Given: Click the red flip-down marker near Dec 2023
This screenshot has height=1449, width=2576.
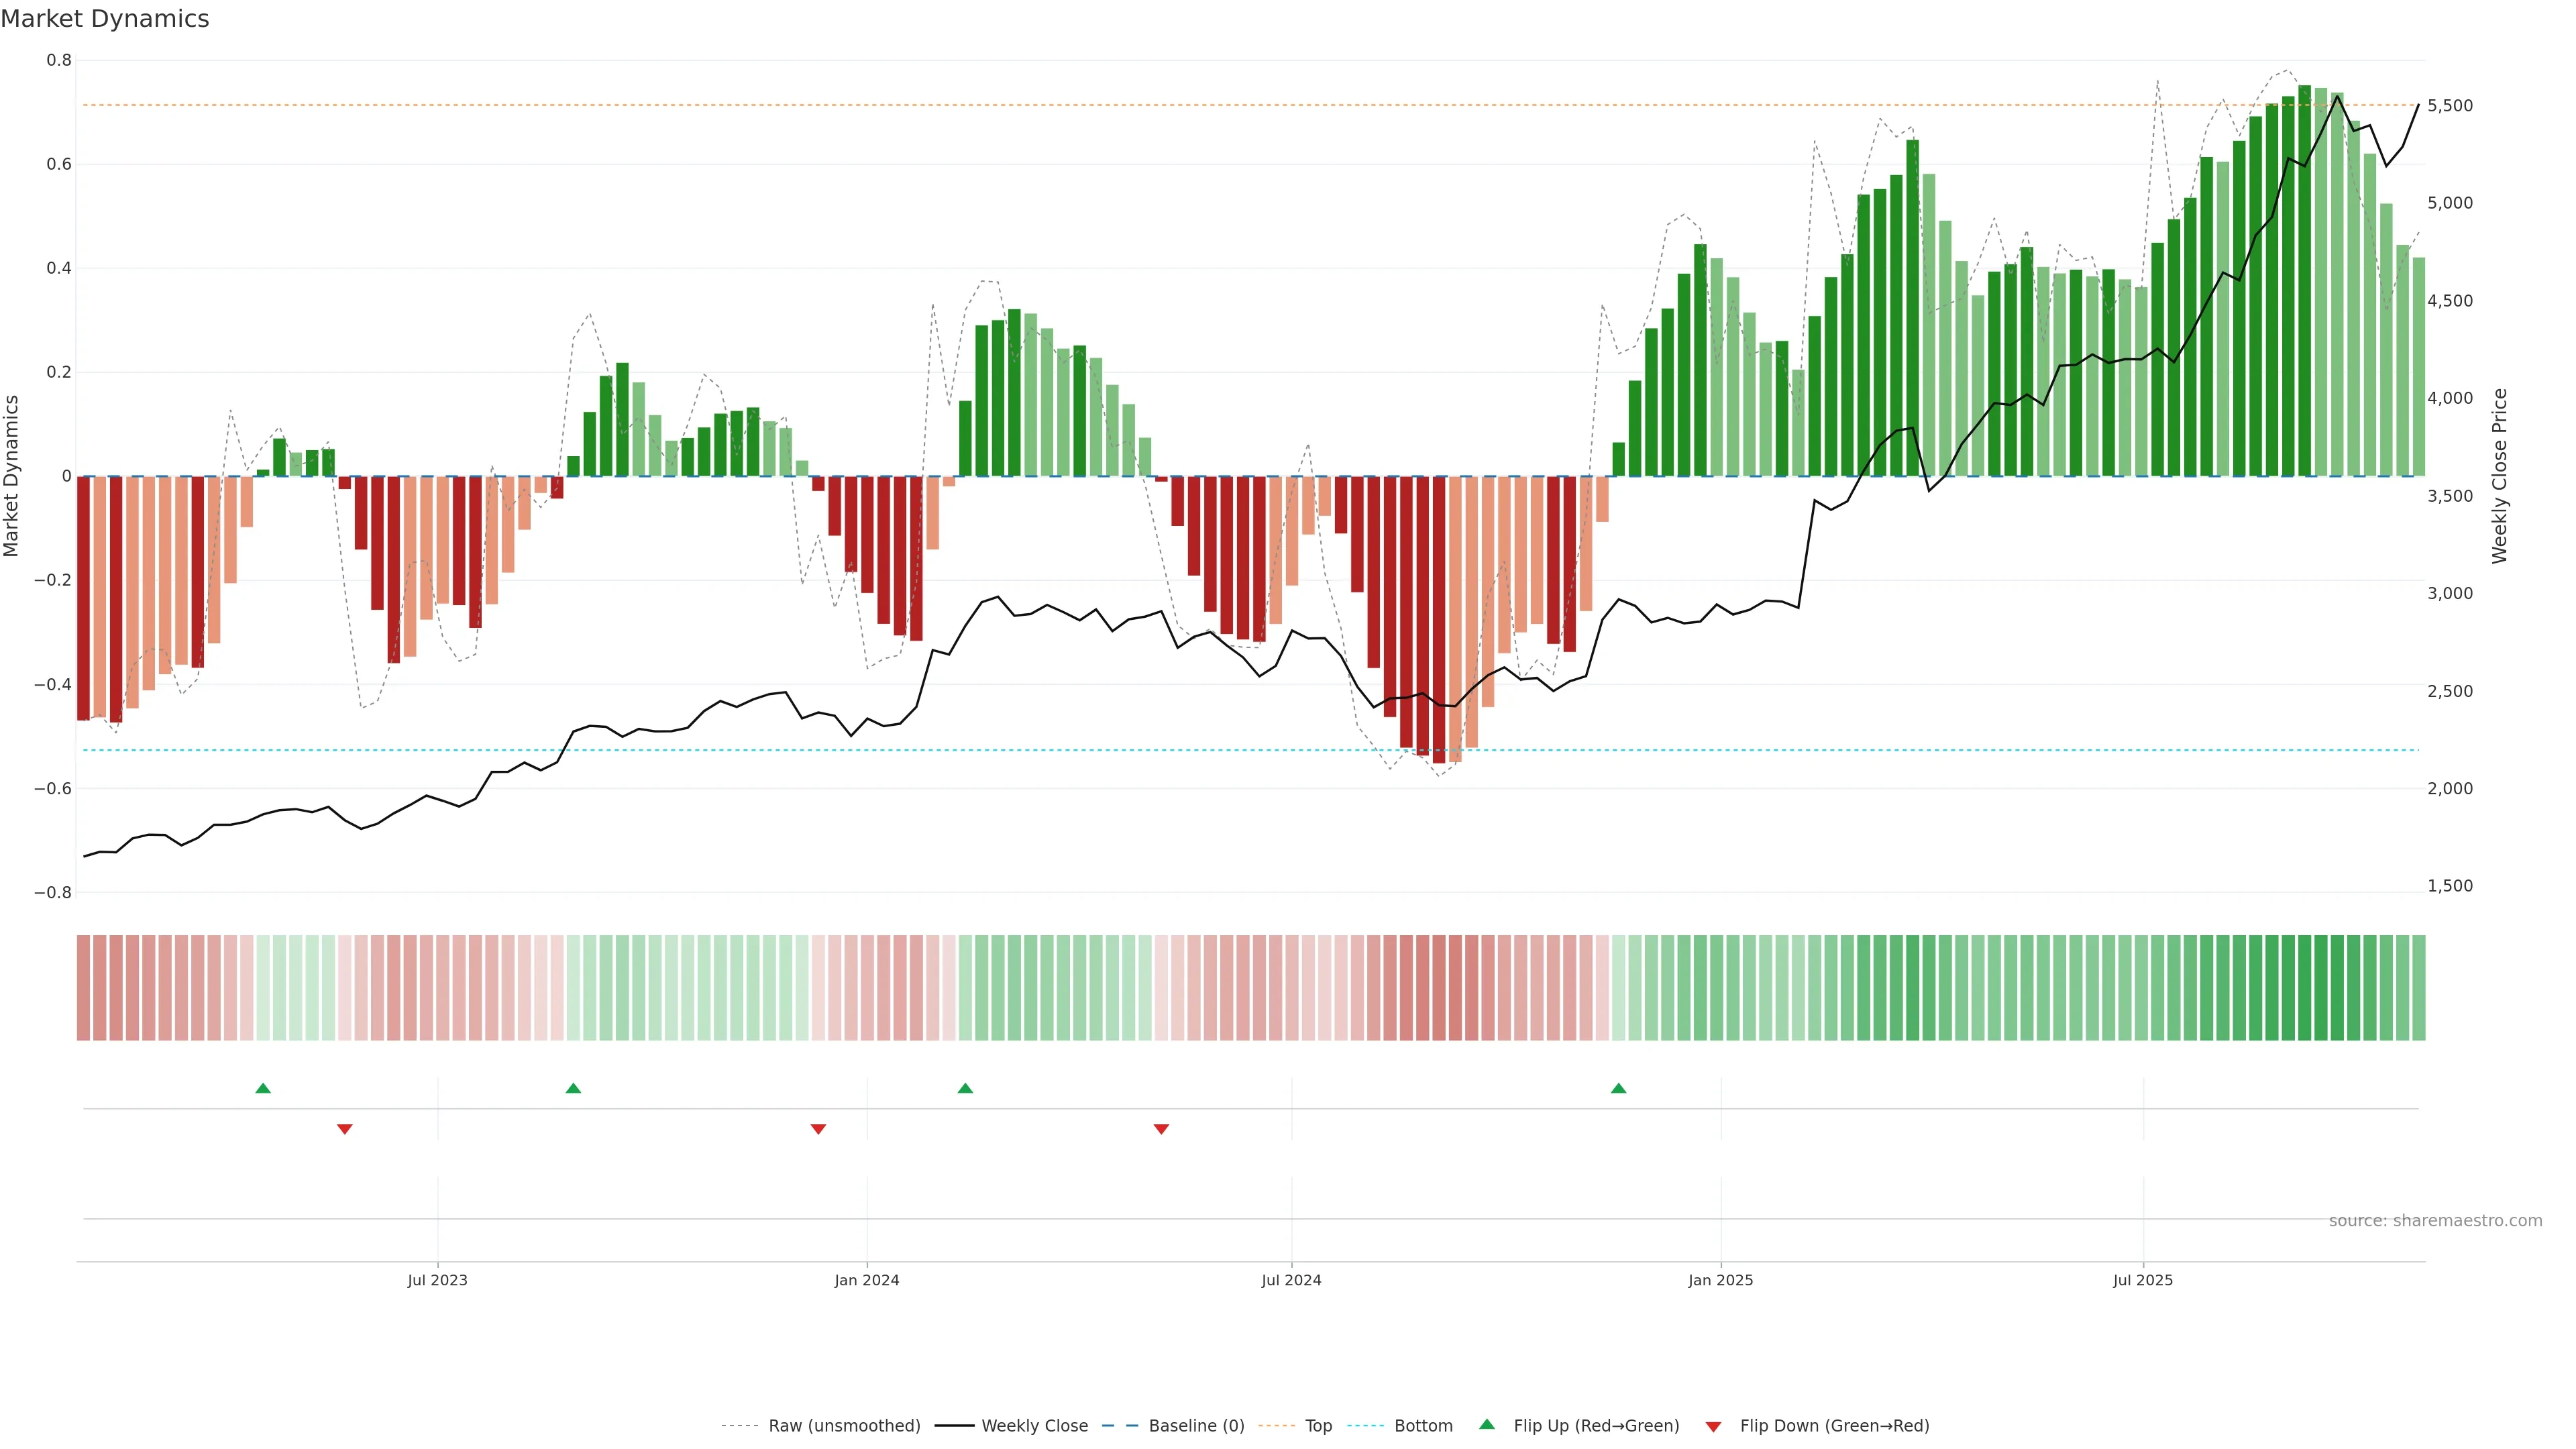Looking at the screenshot, I should [x=818, y=1129].
